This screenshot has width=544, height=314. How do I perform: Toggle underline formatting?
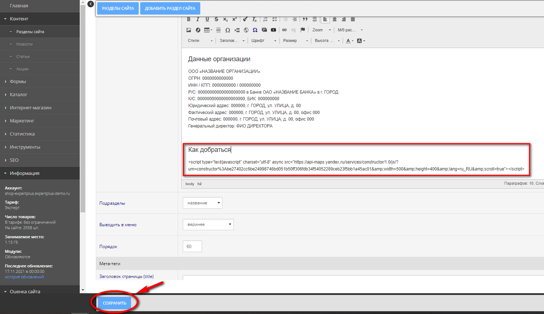[x=207, y=19]
